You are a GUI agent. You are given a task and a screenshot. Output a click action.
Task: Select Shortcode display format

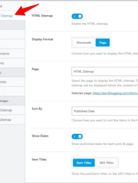pyautogui.click(x=84, y=43)
